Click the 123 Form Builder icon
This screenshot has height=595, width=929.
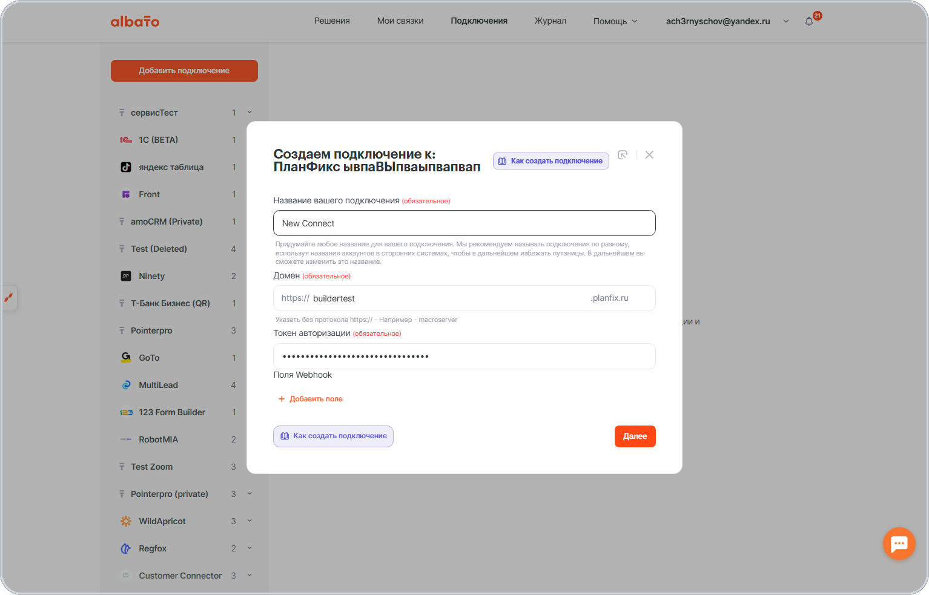pos(126,412)
